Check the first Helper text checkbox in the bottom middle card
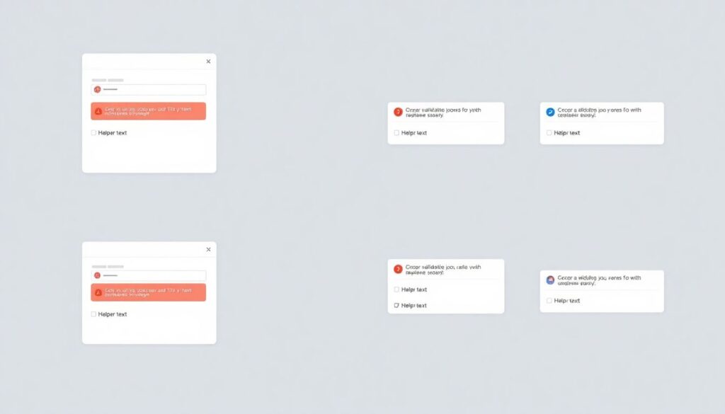 (396, 289)
